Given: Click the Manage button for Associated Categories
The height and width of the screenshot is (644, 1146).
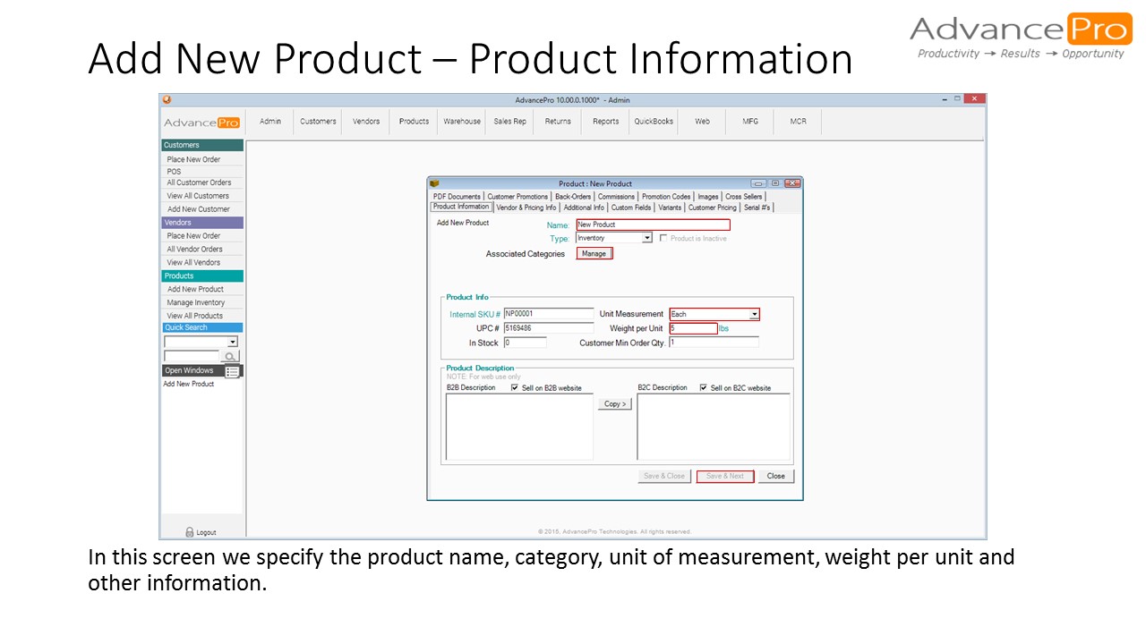Looking at the screenshot, I should click(x=594, y=253).
